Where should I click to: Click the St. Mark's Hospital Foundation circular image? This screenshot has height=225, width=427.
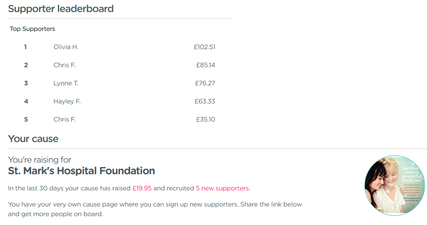(x=395, y=185)
